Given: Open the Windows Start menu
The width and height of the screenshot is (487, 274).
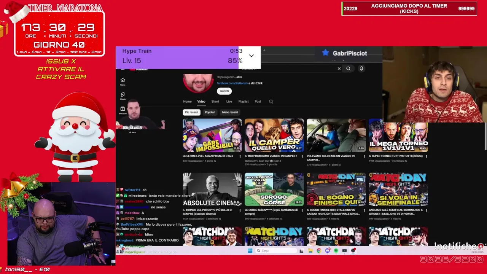Looking at the screenshot, I should pyautogui.click(x=250, y=250).
